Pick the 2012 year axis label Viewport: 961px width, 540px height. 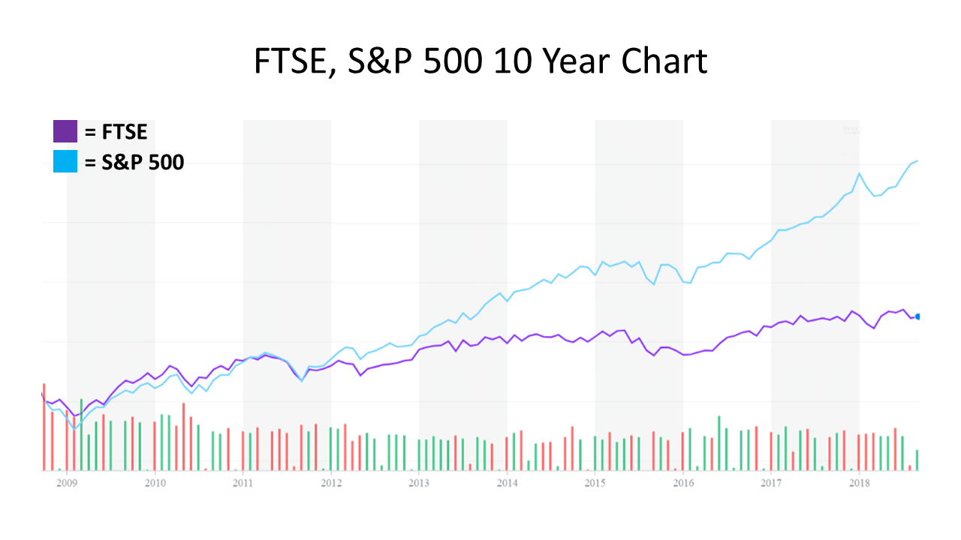[331, 483]
